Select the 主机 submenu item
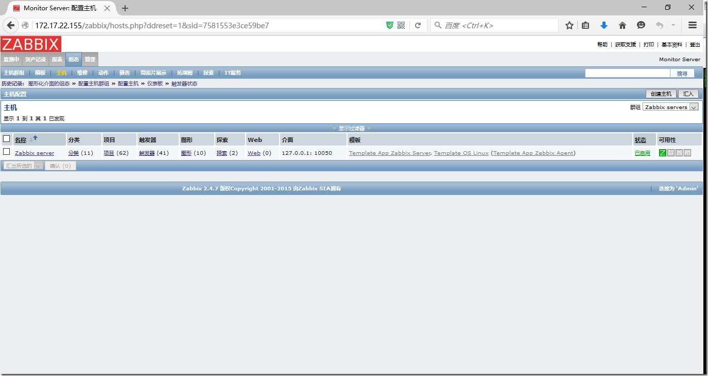 tap(61, 73)
